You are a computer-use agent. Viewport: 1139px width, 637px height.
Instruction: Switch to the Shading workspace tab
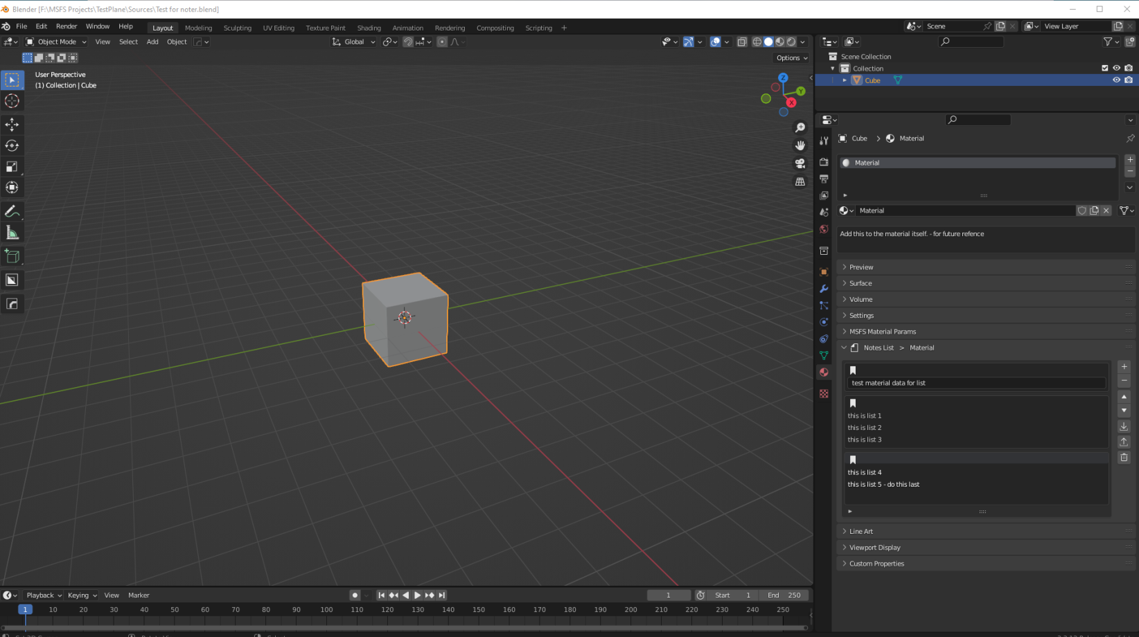pos(369,28)
